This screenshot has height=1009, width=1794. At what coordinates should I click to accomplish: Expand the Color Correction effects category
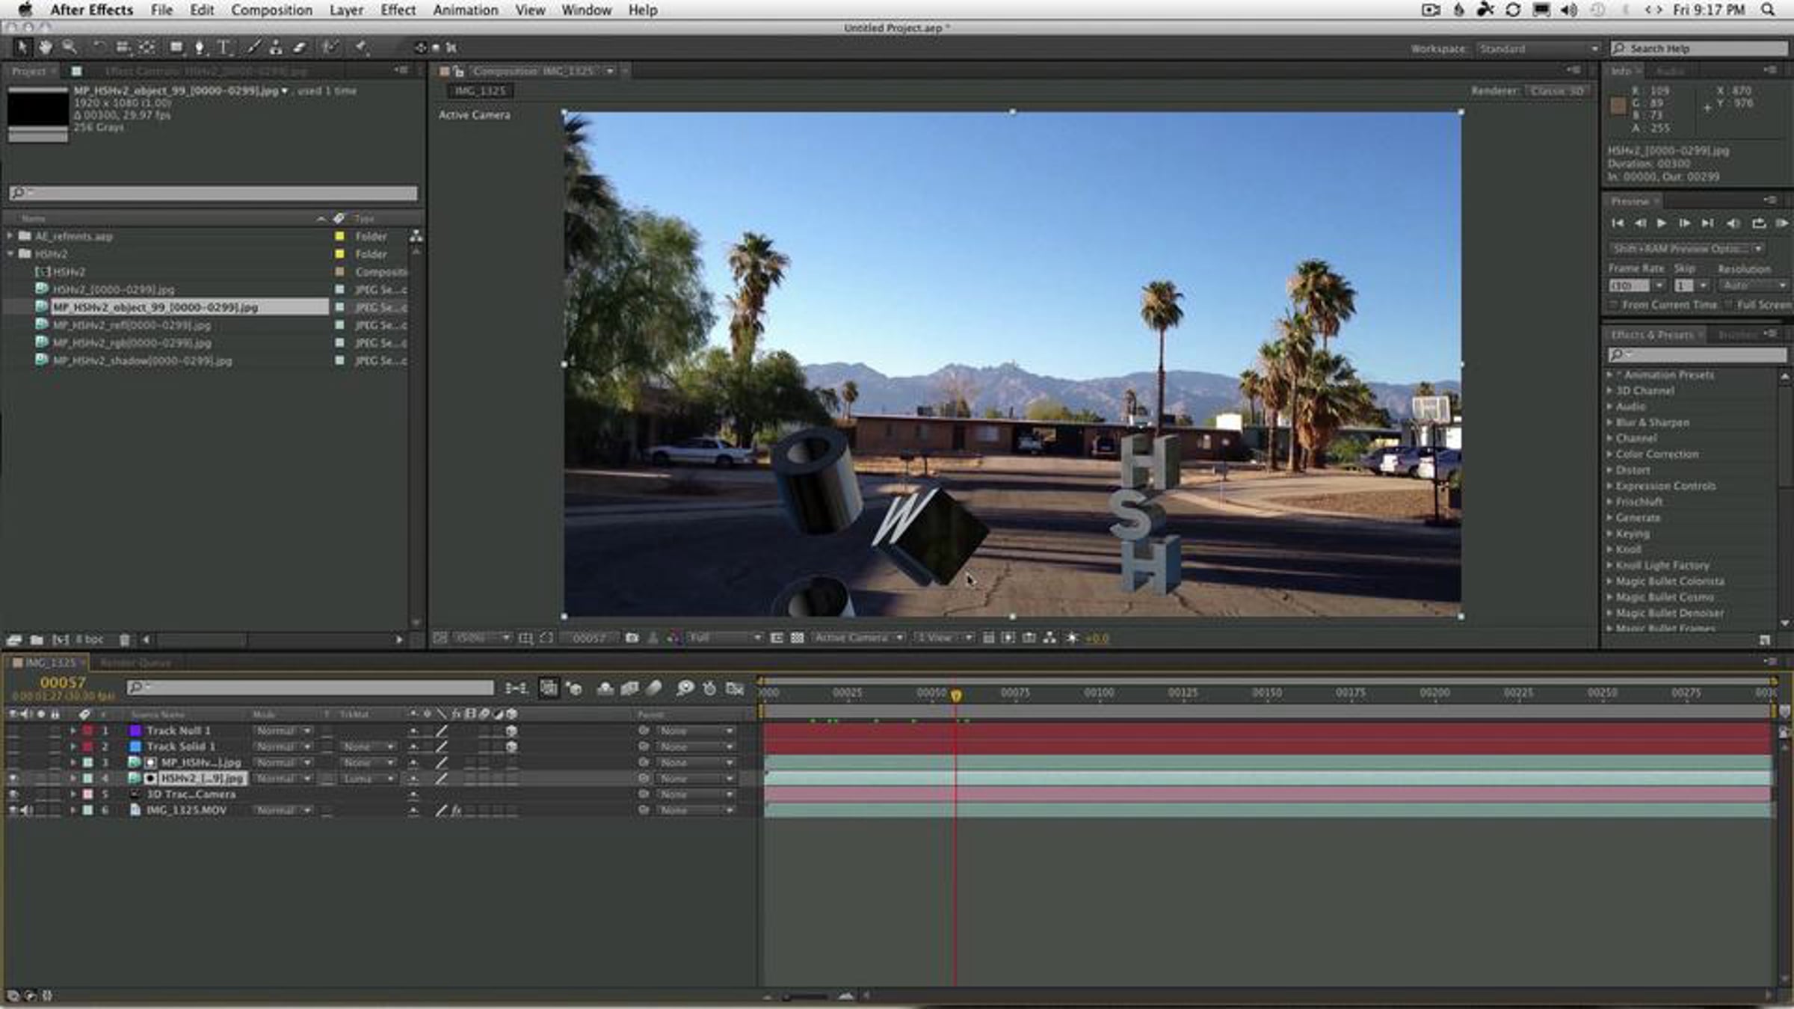click(x=1610, y=454)
